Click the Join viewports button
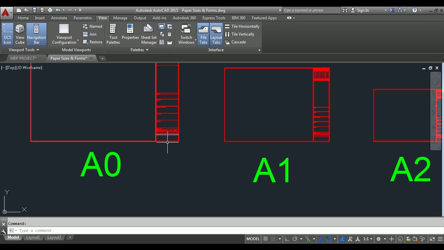Image resolution: width=444 pixels, height=250 pixels. (89, 34)
